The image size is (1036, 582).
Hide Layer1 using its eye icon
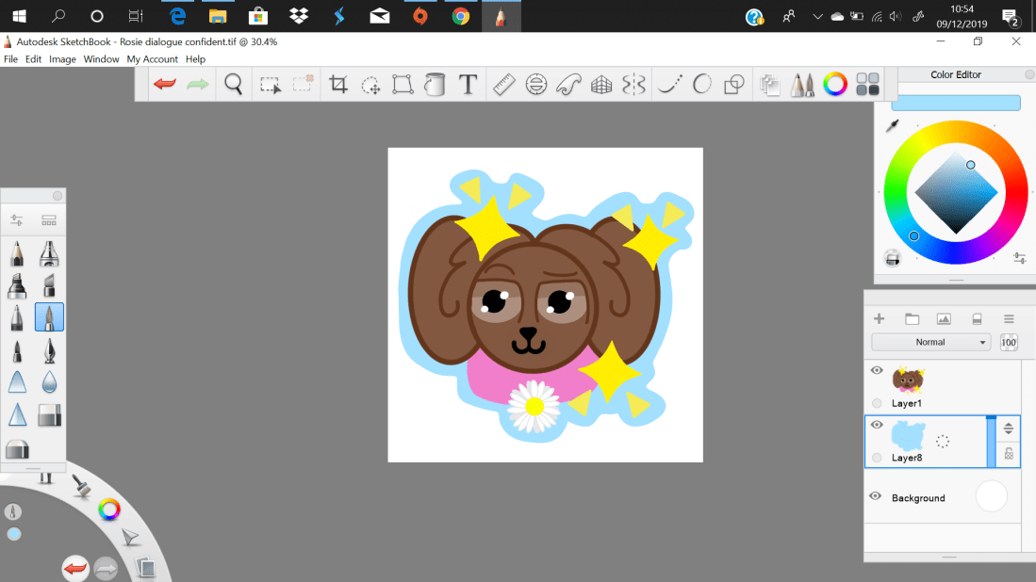pyautogui.click(x=877, y=370)
